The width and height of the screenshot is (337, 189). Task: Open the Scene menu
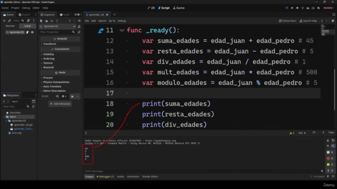(5, 8)
